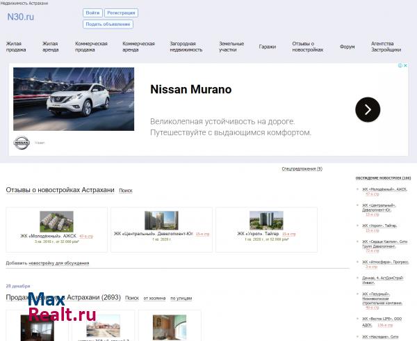Click Поиск next to Отзывы heading

[126, 191]
